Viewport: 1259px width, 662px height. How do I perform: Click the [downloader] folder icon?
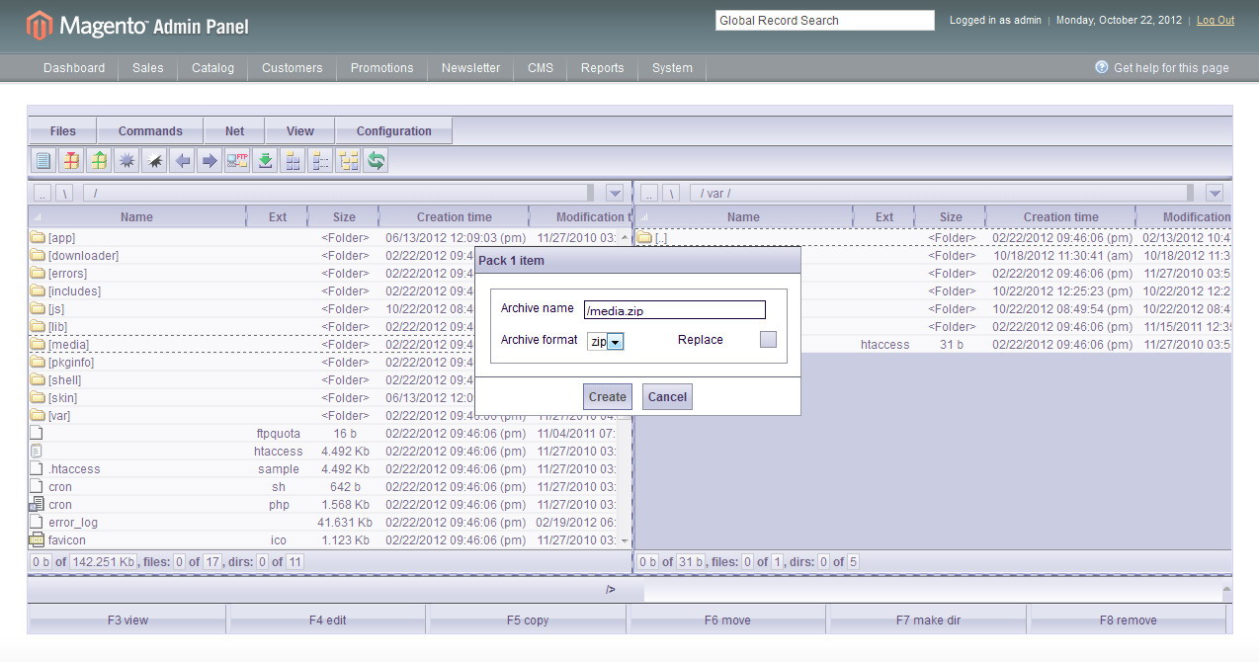(x=38, y=255)
